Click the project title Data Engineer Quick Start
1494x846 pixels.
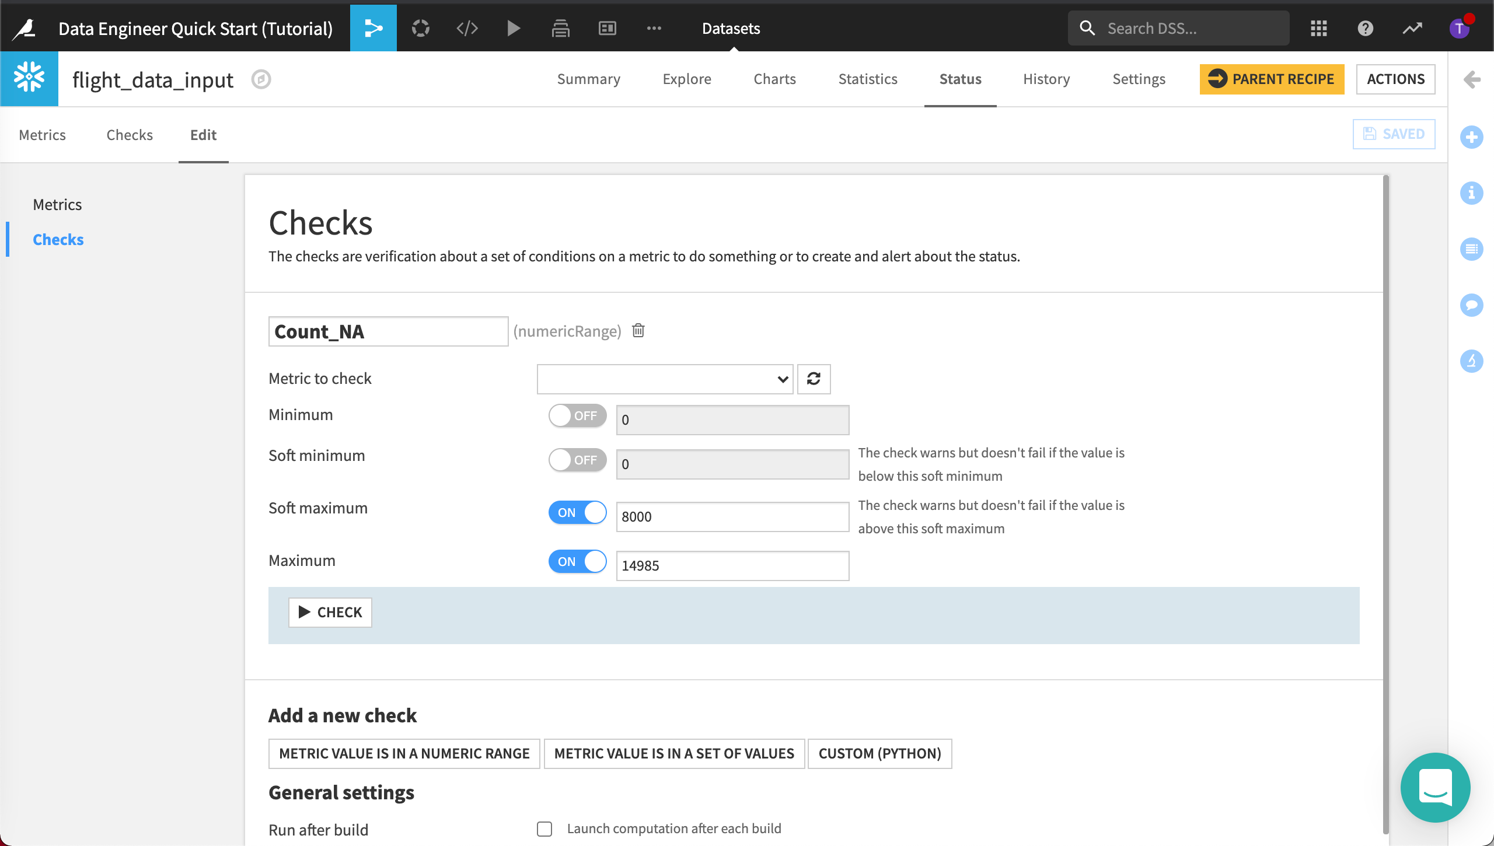click(196, 28)
